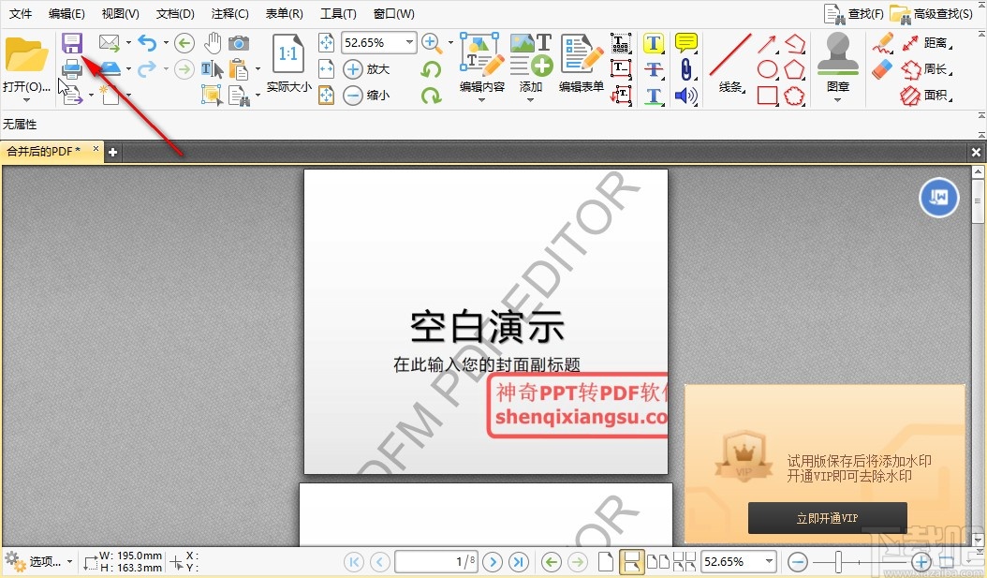Toggle single page layout view
The image size is (987, 578).
(x=606, y=561)
